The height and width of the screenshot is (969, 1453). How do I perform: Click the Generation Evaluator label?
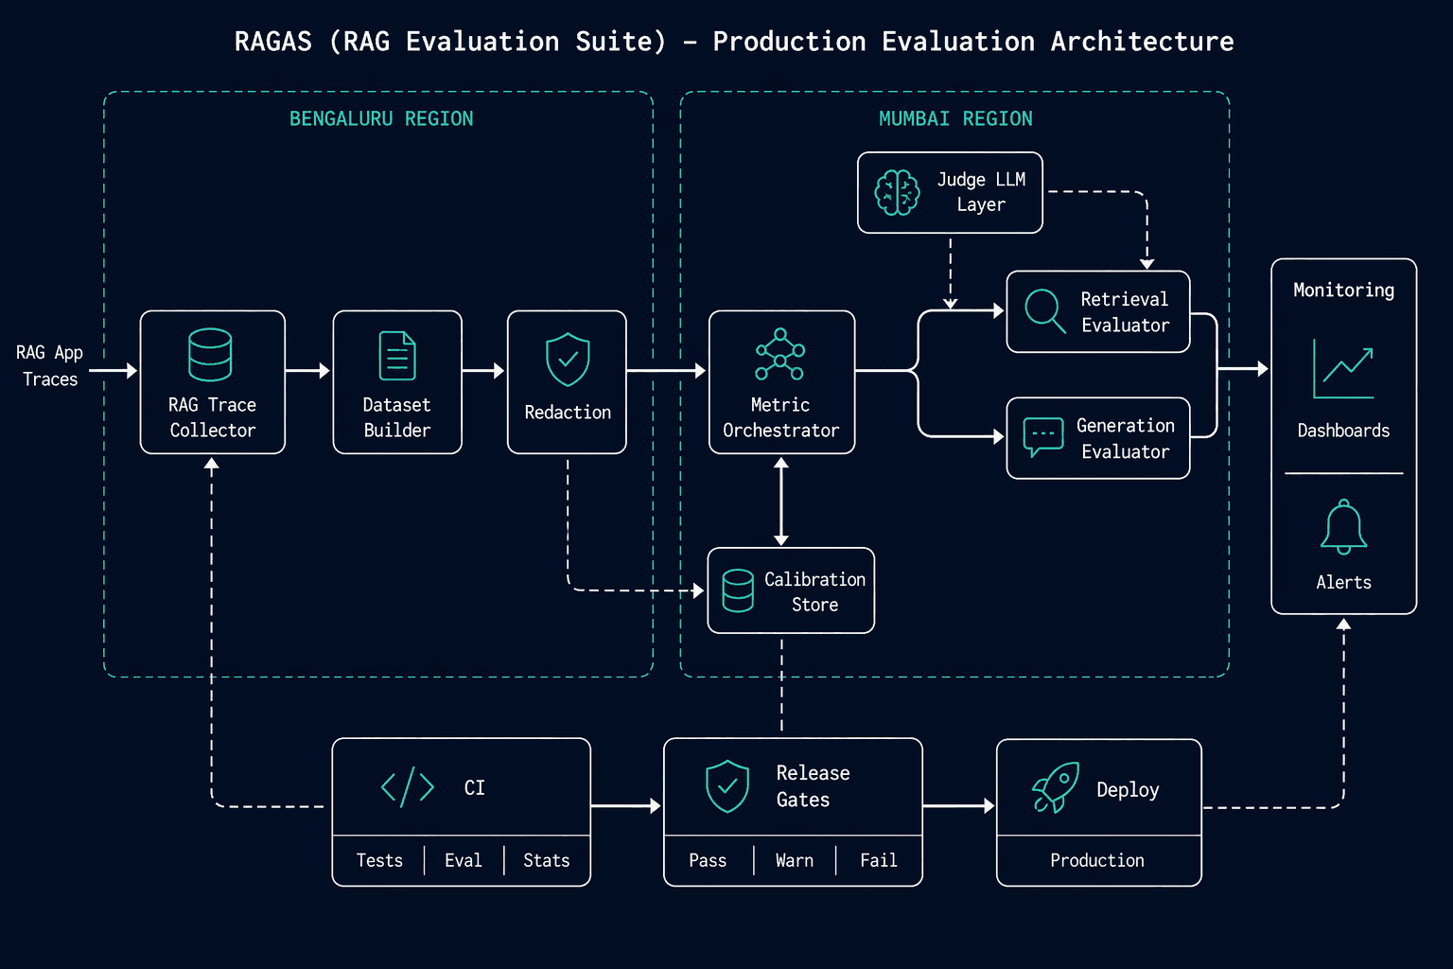click(x=1125, y=439)
